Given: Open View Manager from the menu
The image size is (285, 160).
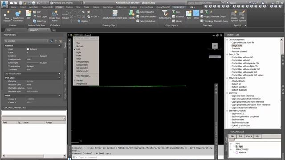Looking at the screenshot, I should tap(83, 76).
